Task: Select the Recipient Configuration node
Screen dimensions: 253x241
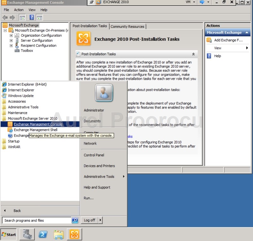Action: [38, 46]
